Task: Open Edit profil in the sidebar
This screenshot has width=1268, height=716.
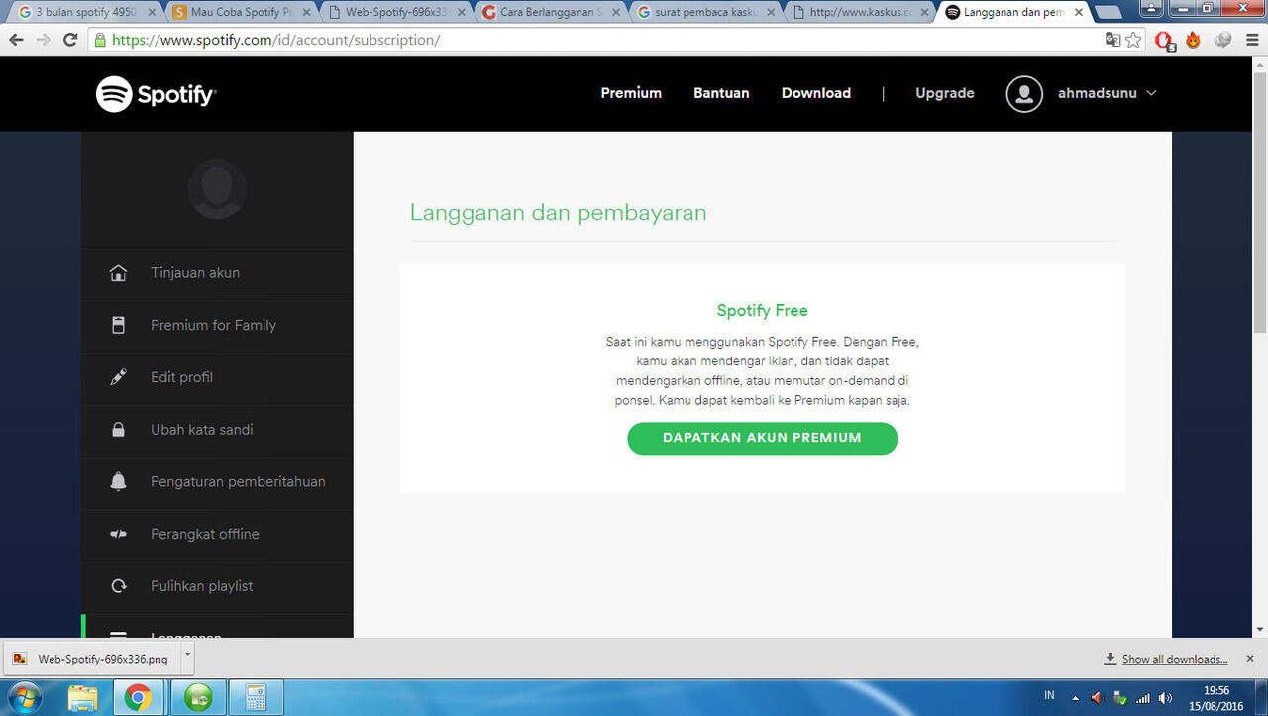Action: (181, 377)
